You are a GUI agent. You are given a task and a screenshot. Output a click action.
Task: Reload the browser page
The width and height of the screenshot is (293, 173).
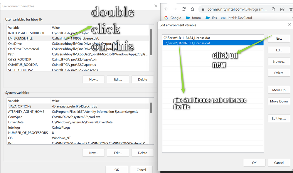(x=183, y=9)
